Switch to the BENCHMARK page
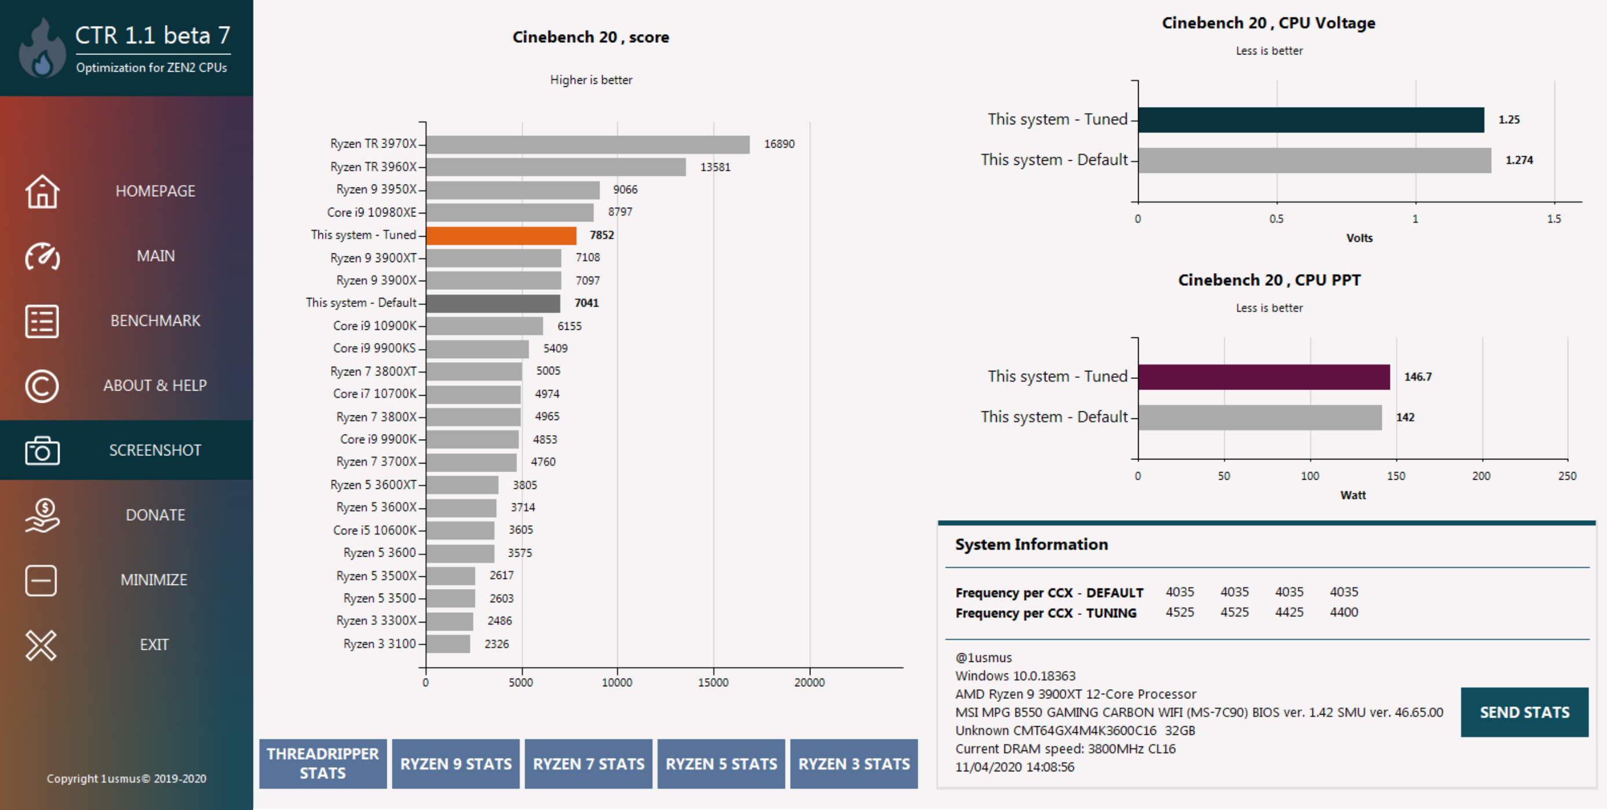The width and height of the screenshot is (1607, 810). (x=155, y=321)
